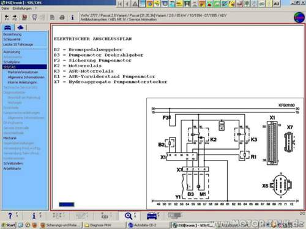306x229 pixels.
Task: Select Mechanik in the sidebar
Action: tap(10, 138)
